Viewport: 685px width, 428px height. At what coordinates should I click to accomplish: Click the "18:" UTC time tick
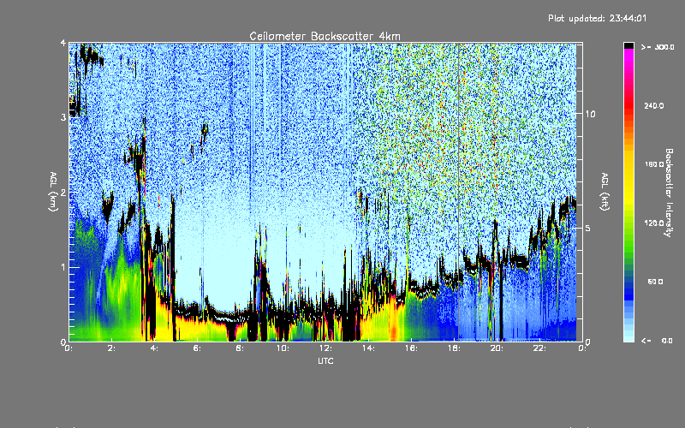click(454, 348)
